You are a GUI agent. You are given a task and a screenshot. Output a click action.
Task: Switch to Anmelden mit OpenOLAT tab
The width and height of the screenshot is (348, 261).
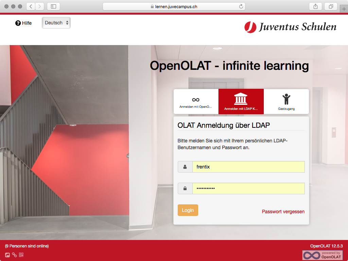click(x=196, y=102)
